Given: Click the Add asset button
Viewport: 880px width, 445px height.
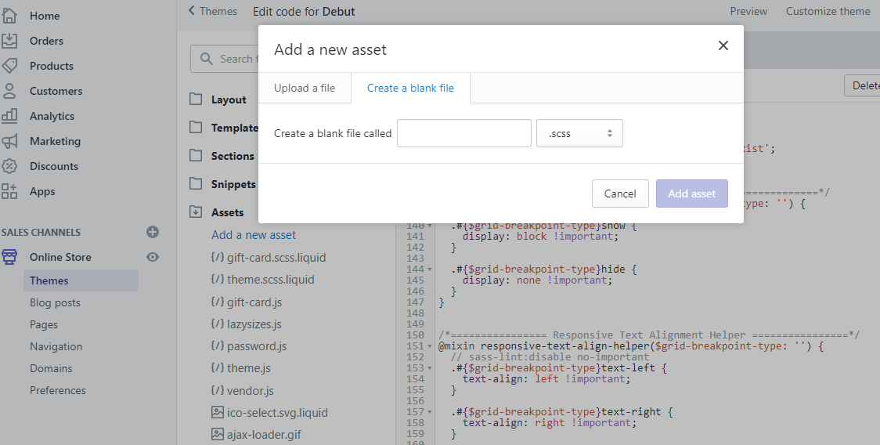Looking at the screenshot, I should pos(692,194).
